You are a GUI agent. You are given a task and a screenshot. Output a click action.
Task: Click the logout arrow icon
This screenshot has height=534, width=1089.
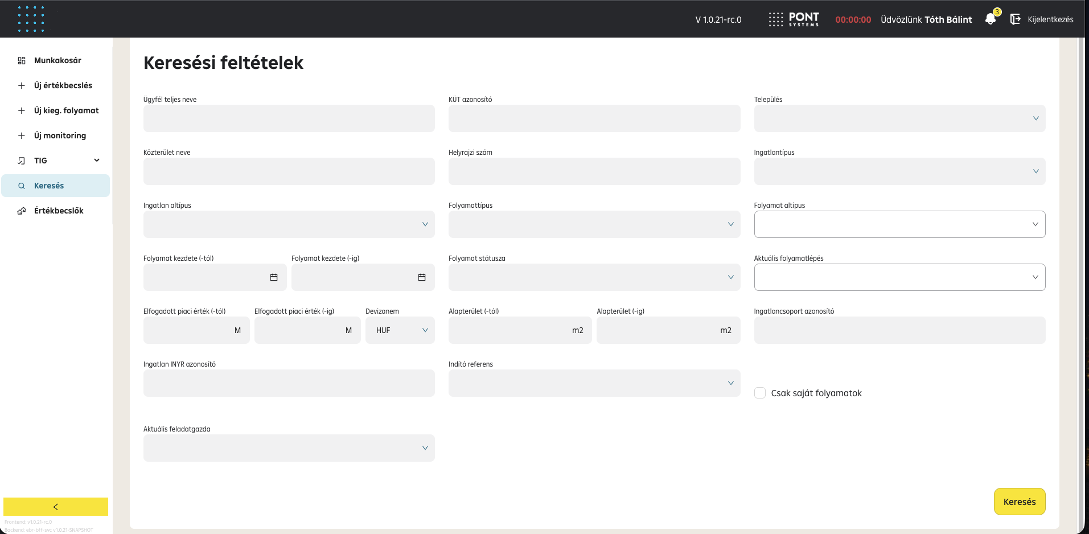click(1015, 19)
